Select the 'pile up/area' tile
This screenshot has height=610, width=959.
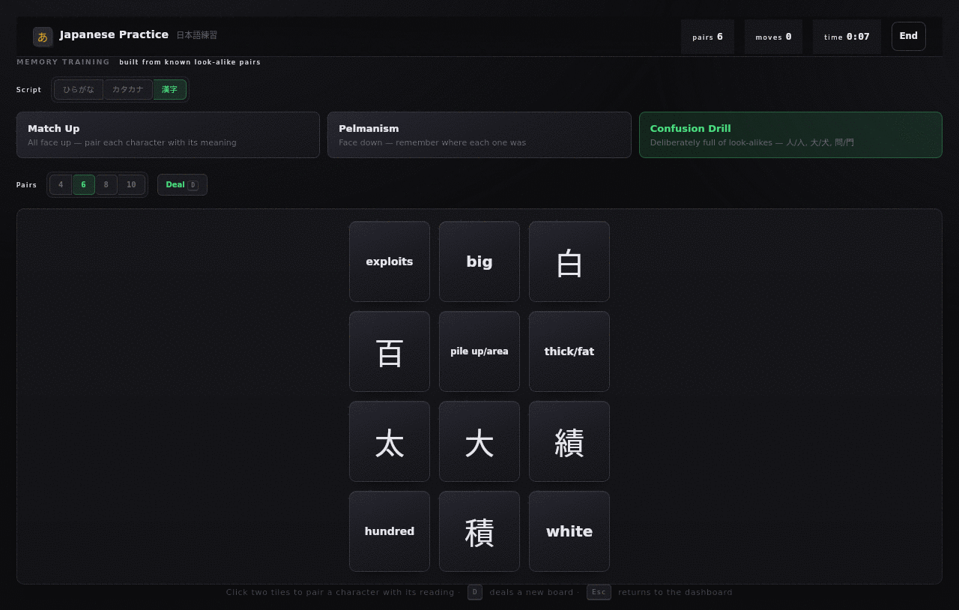(x=479, y=351)
